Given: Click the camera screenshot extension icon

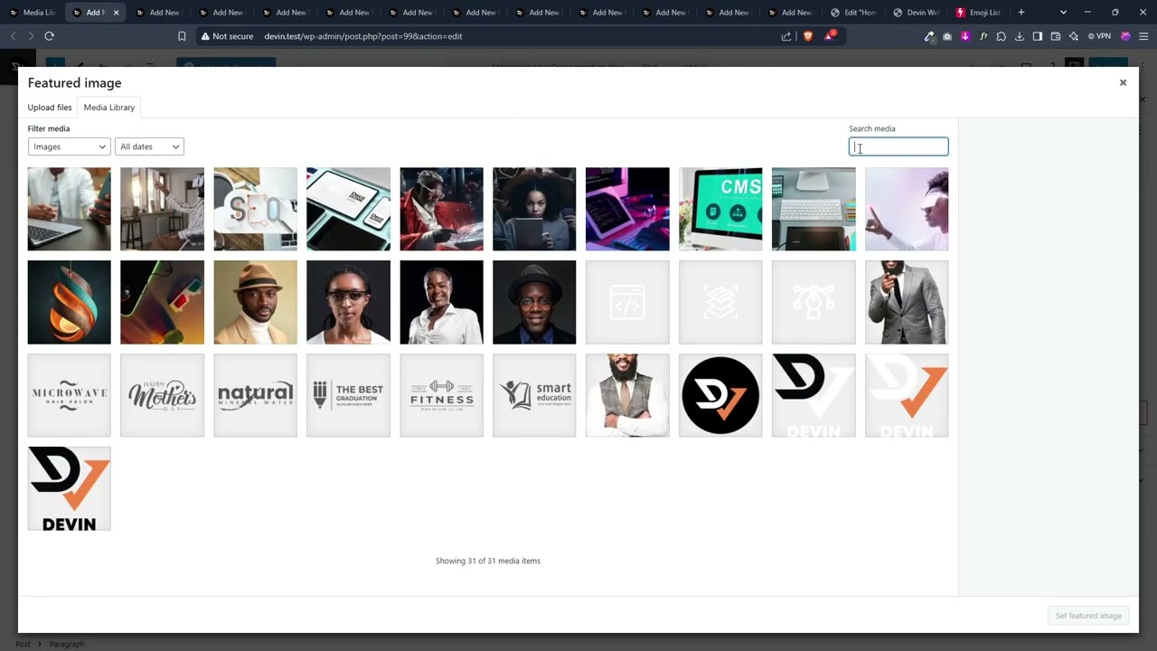Looking at the screenshot, I should (947, 36).
